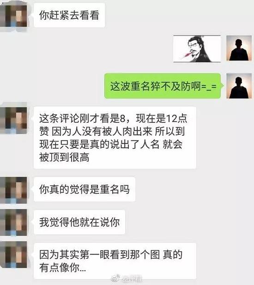Select the 你赶紧去看看 message bubble

point(69,15)
